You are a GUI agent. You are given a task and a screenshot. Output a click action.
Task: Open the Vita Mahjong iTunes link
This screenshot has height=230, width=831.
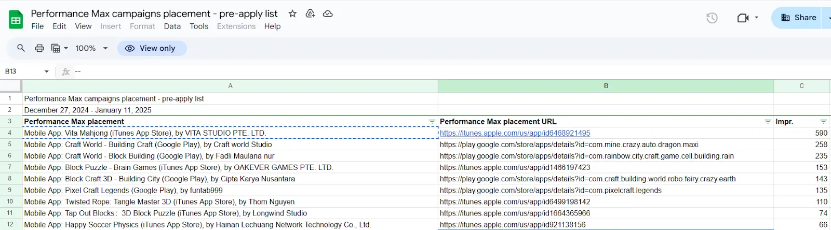point(515,133)
